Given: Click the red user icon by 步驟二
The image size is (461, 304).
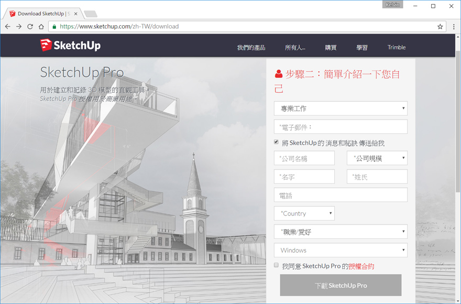Looking at the screenshot, I should (x=278, y=74).
